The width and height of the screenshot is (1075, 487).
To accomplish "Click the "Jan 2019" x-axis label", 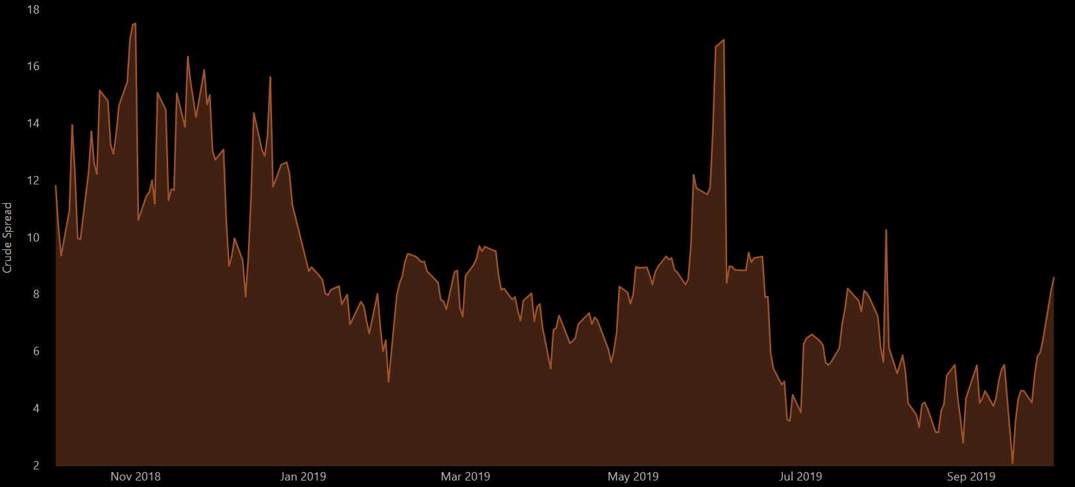I will 303,477.
